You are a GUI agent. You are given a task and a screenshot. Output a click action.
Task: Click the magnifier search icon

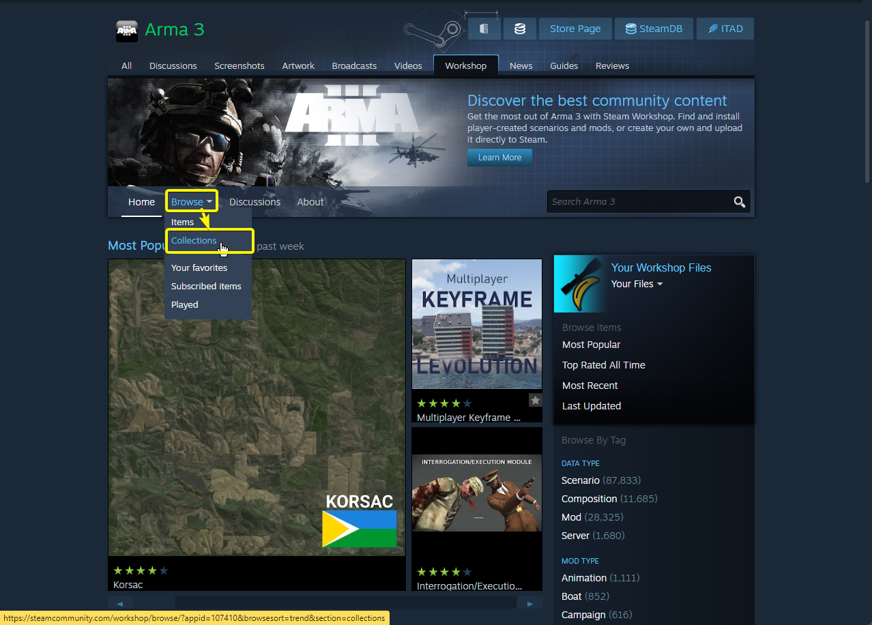[740, 202]
